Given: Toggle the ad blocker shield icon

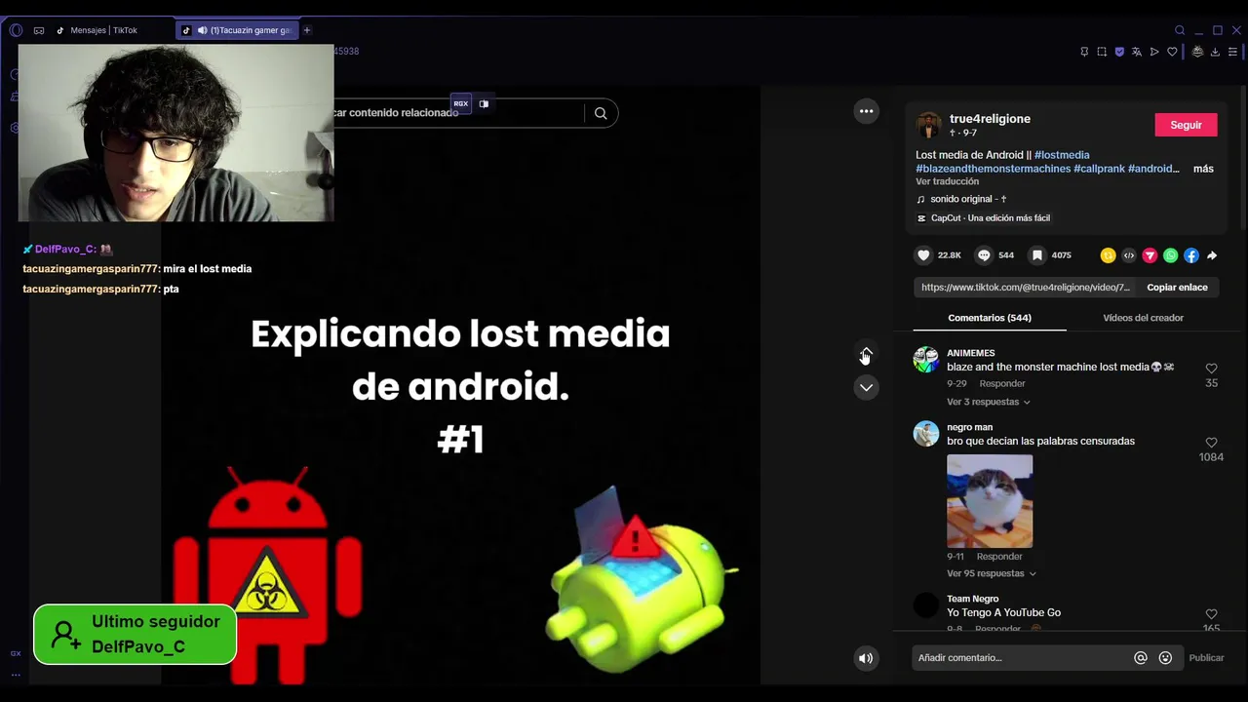Looking at the screenshot, I should (x=1119, y=52).
